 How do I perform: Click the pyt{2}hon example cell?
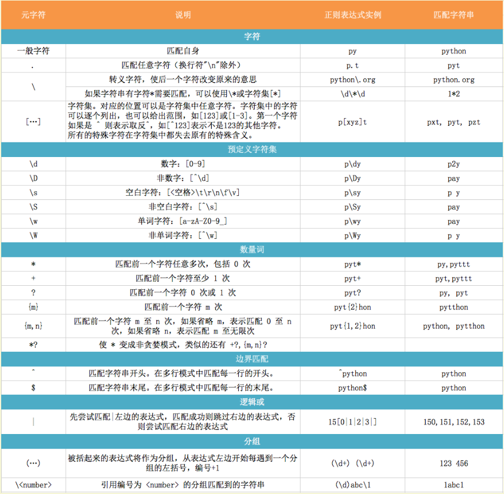[x=352, y=307]
